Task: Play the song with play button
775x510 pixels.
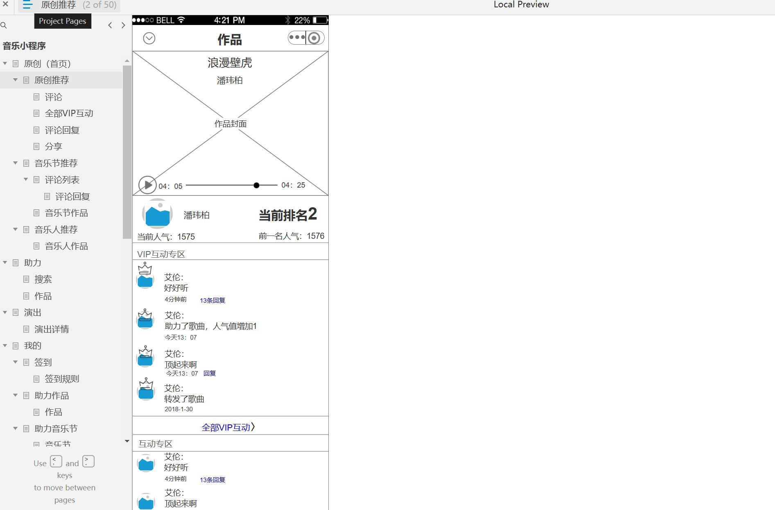Action: click(147, 185)
